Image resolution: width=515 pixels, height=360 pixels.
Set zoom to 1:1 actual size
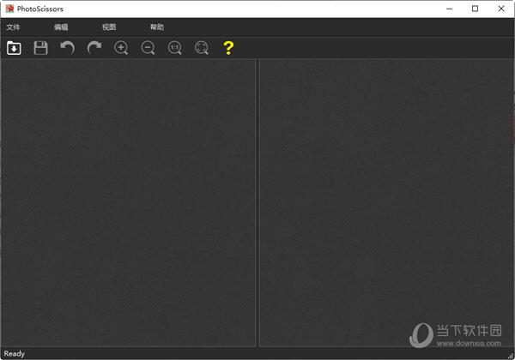(x=175, y=48)
